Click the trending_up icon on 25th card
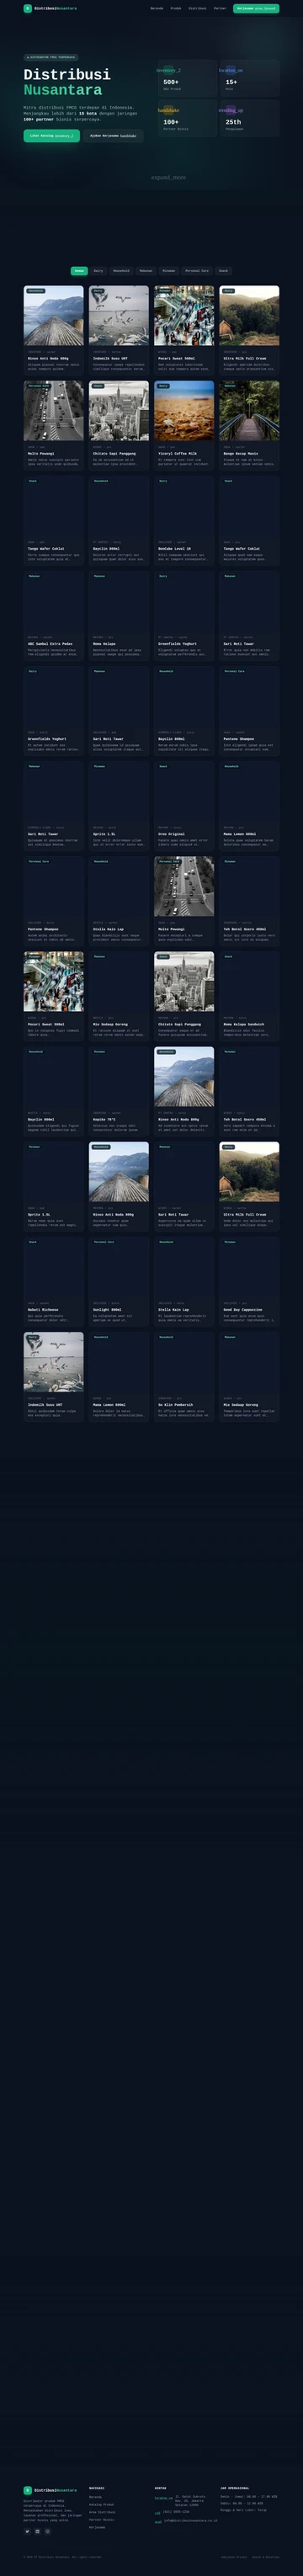 pos(231,111)
